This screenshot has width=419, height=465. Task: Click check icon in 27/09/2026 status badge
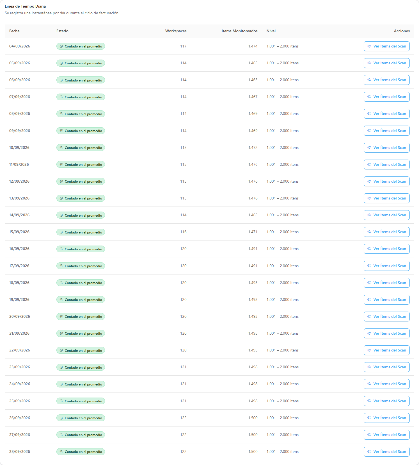(x=61, y=435)
